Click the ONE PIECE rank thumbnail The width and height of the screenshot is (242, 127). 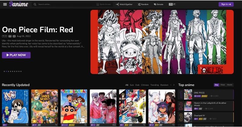click(188, 94)
